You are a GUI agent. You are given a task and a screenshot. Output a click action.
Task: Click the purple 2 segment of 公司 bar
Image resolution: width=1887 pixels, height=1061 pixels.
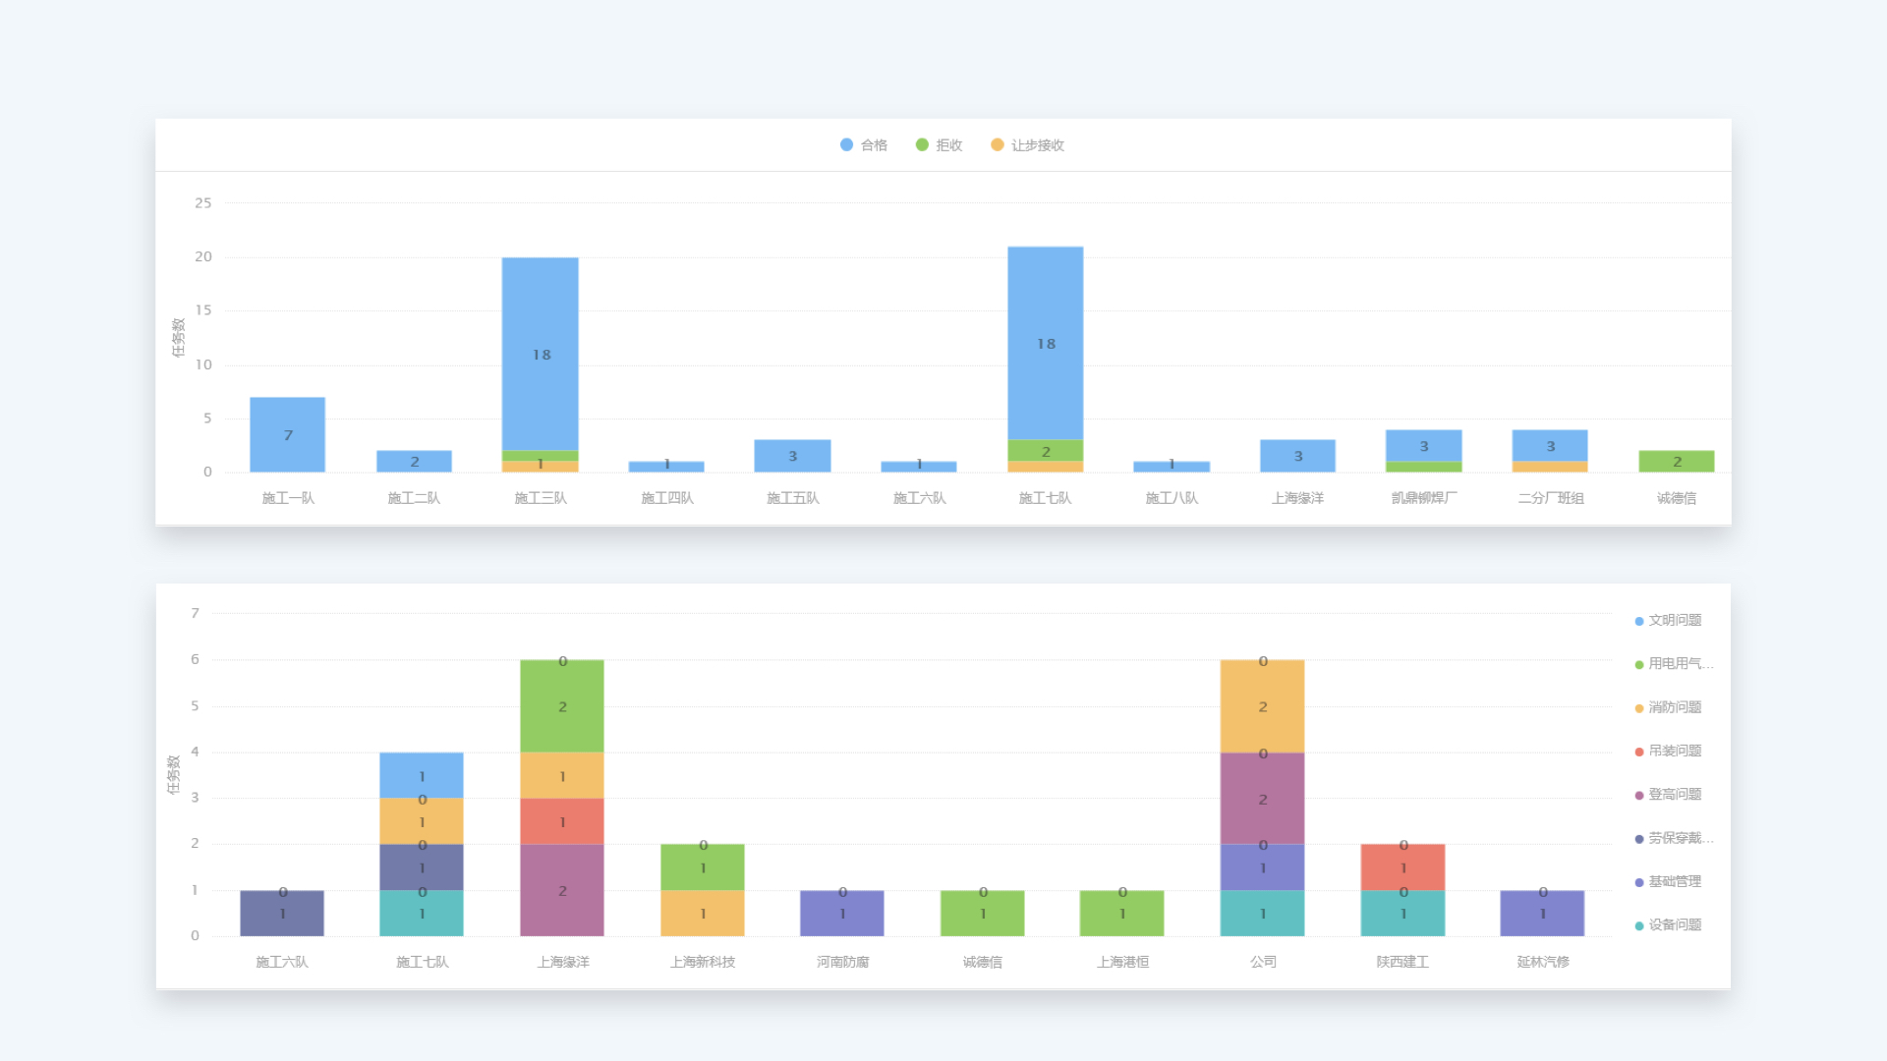(1262, 799)
